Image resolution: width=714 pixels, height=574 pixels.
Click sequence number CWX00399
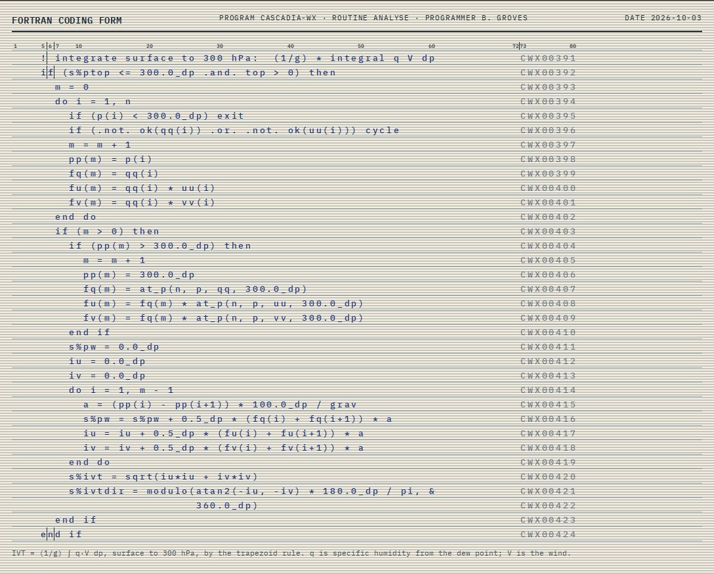(x=548, y=174)
